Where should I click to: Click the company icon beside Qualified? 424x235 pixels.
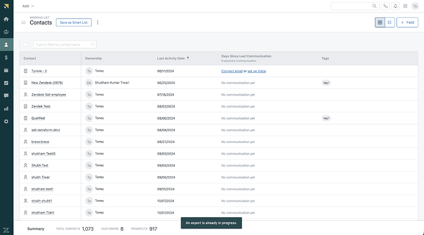point(25,118)
